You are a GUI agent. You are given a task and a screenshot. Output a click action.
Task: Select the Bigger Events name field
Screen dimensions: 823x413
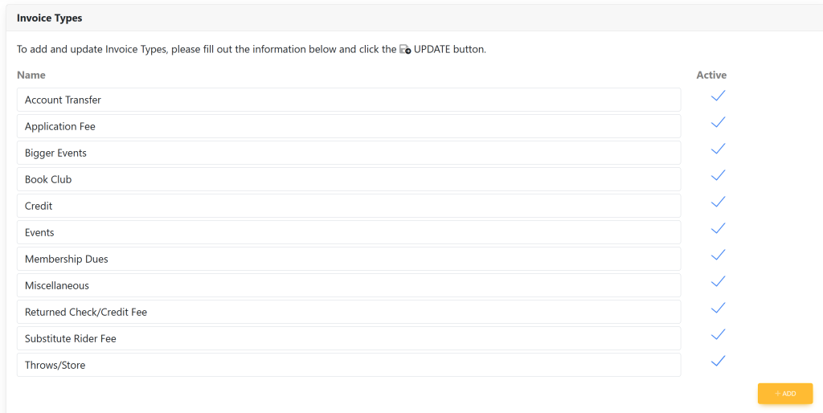[x=349, y=153]
